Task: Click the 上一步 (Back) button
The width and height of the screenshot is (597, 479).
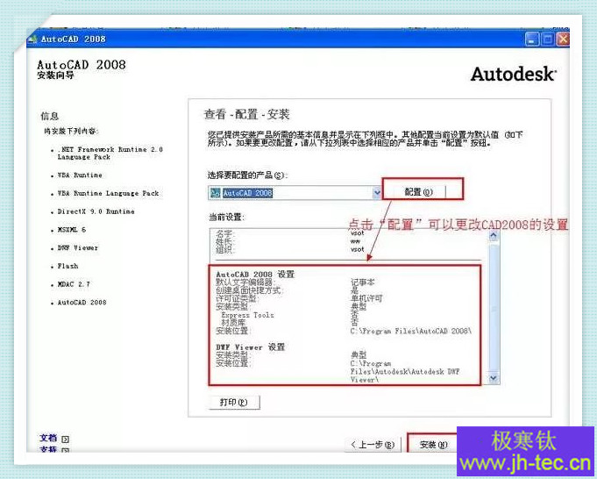Action: (373, 444)
